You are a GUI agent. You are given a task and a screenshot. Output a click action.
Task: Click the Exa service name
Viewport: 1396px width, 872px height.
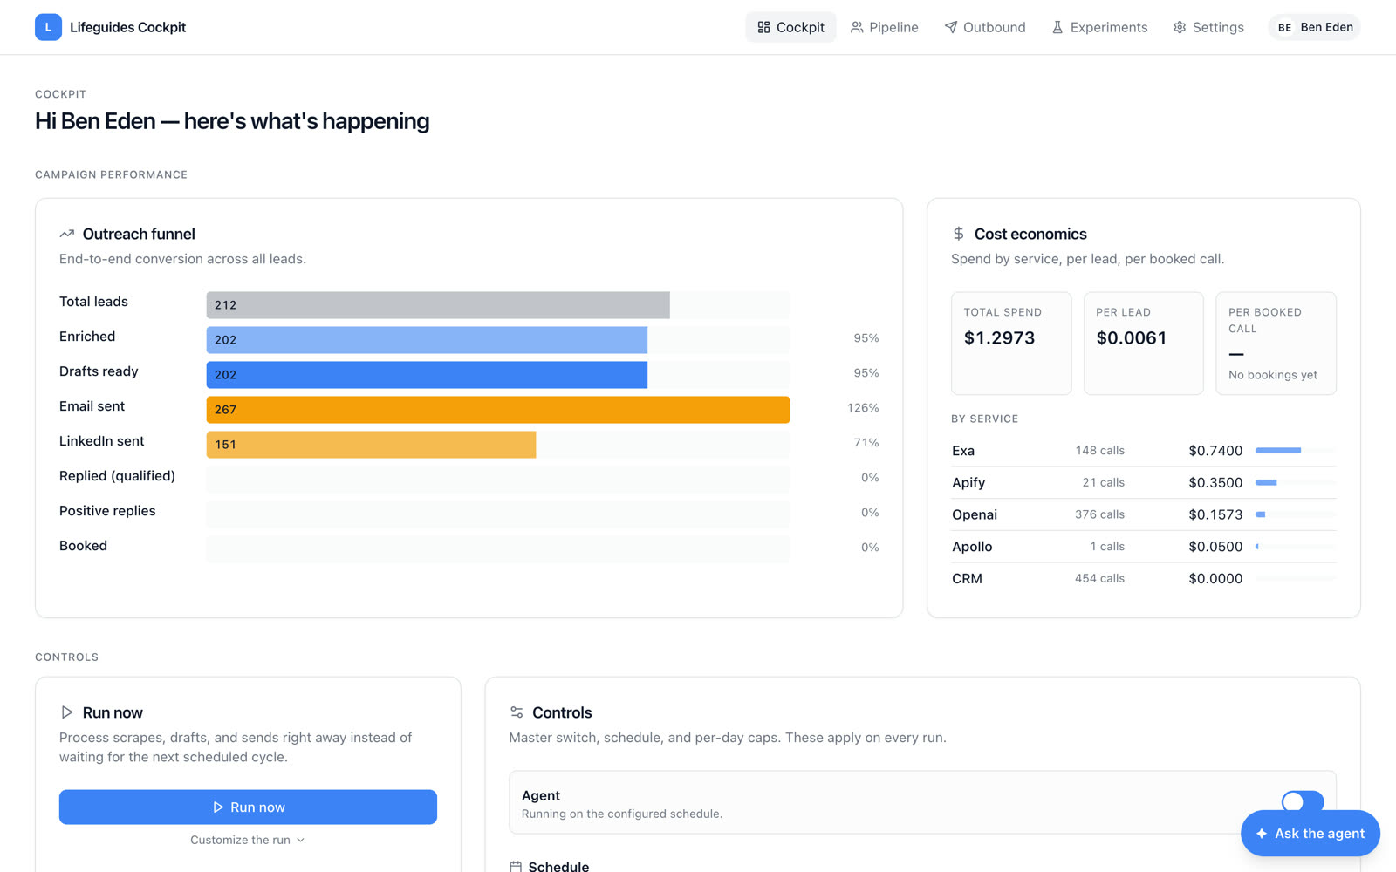coord(963,451)
